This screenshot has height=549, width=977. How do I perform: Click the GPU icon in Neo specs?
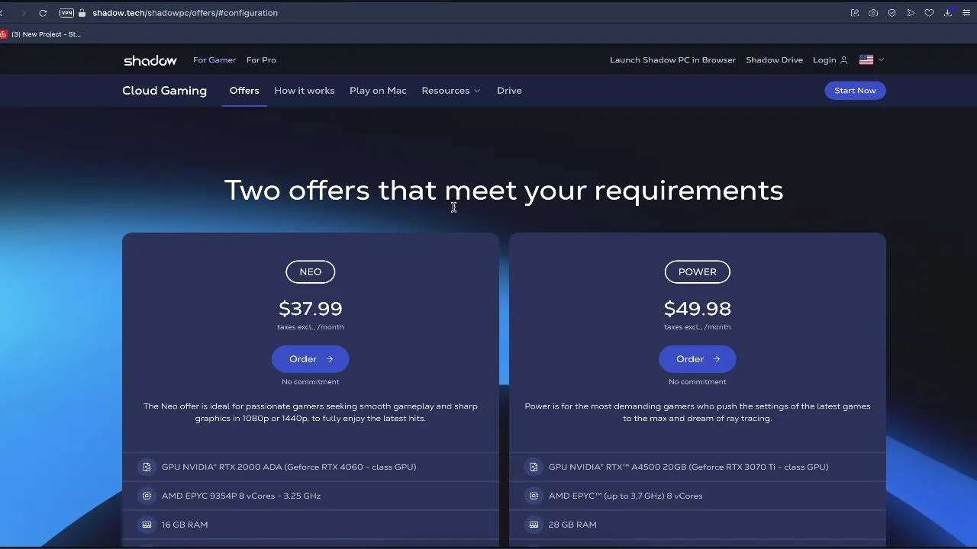(x=147, y=467)
